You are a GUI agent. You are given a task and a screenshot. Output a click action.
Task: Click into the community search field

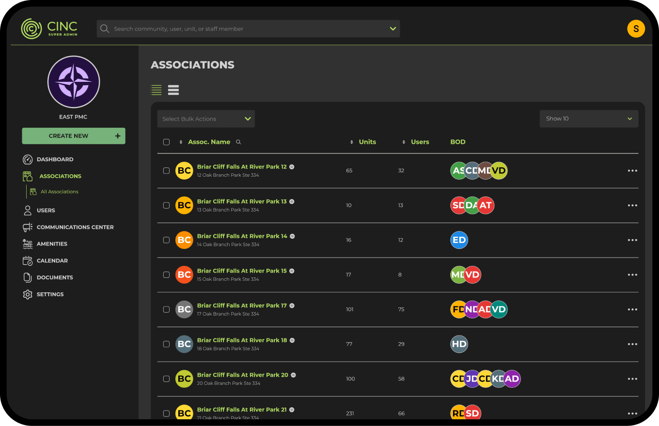click(x=248, y=29)
